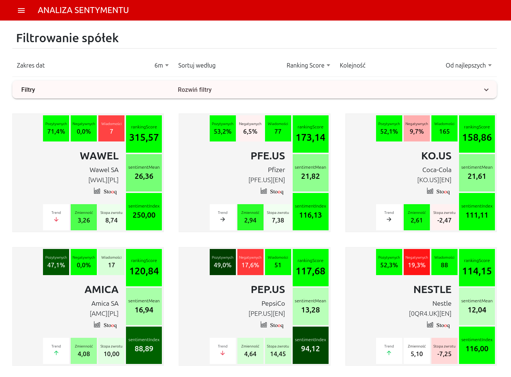Click the red Negatywnych 19,3% tile on NESTLE
Viewport: 511px width, 377px height.
(417, 262)
